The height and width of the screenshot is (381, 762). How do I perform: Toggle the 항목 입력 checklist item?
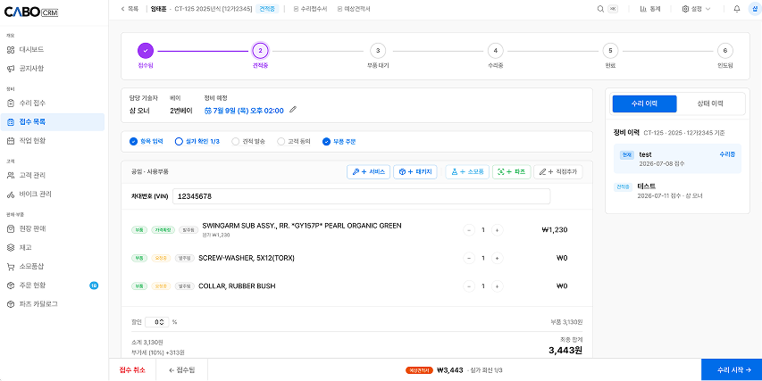point(147,142)
